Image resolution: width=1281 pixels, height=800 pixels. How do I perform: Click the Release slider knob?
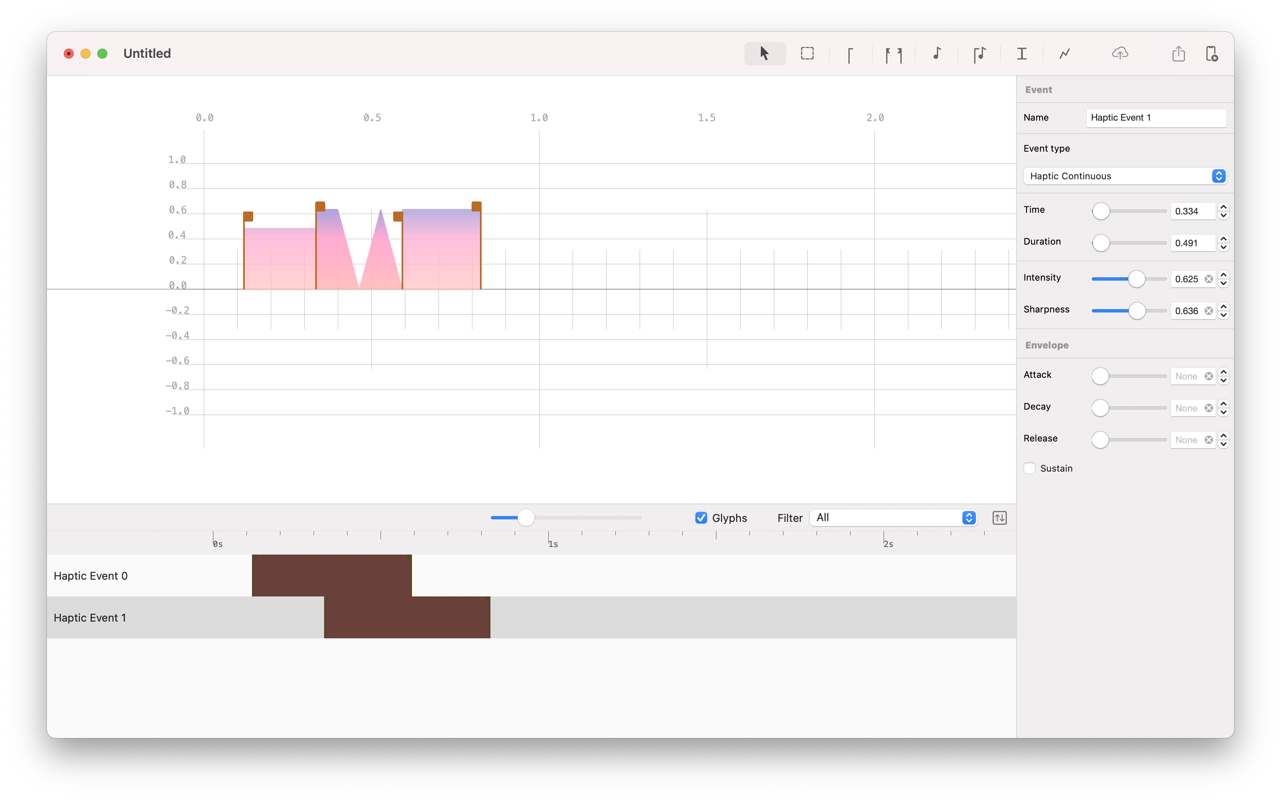1100,440
